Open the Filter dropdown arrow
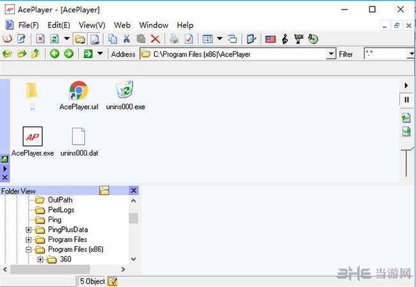Image resolution: width=416 pixels, height=287 pixels. tap(411, 54)
